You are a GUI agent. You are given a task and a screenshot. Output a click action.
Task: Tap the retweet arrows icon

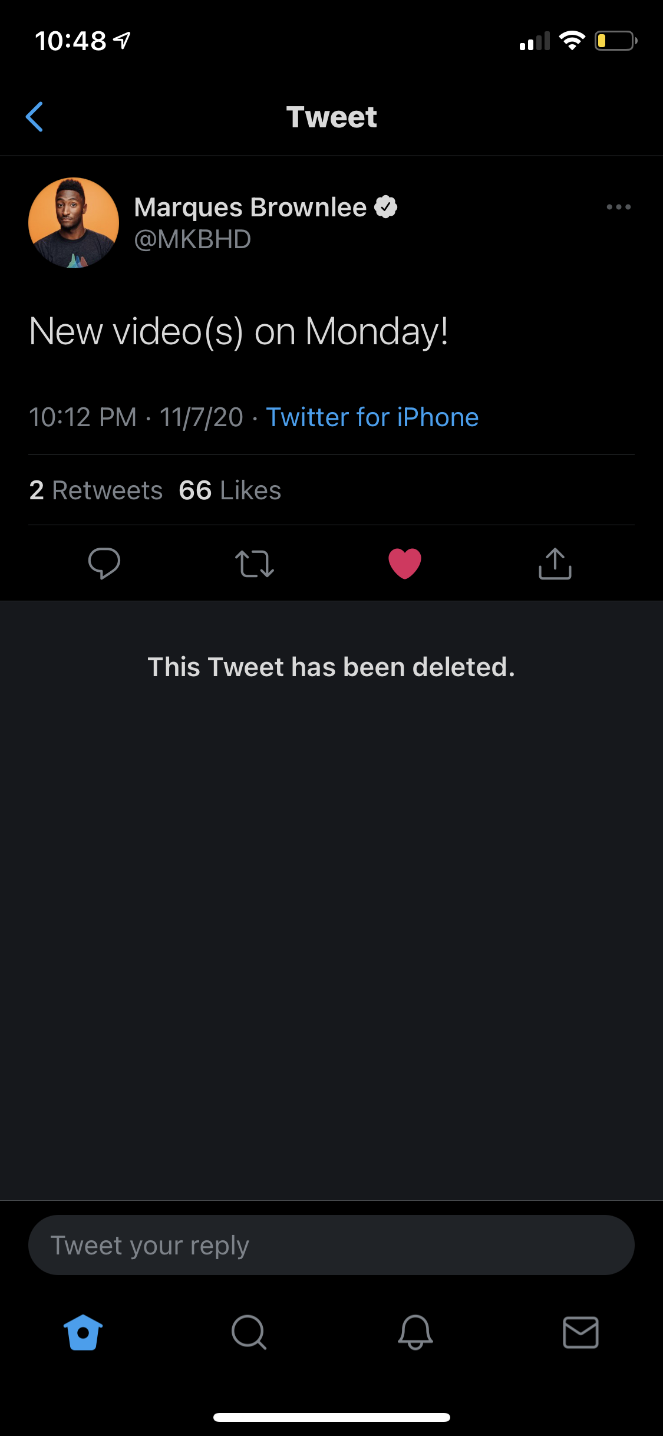(255, 564)
